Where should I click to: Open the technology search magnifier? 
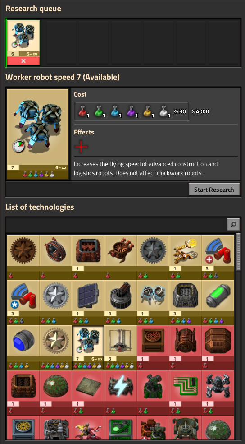(x=233, y=225)
